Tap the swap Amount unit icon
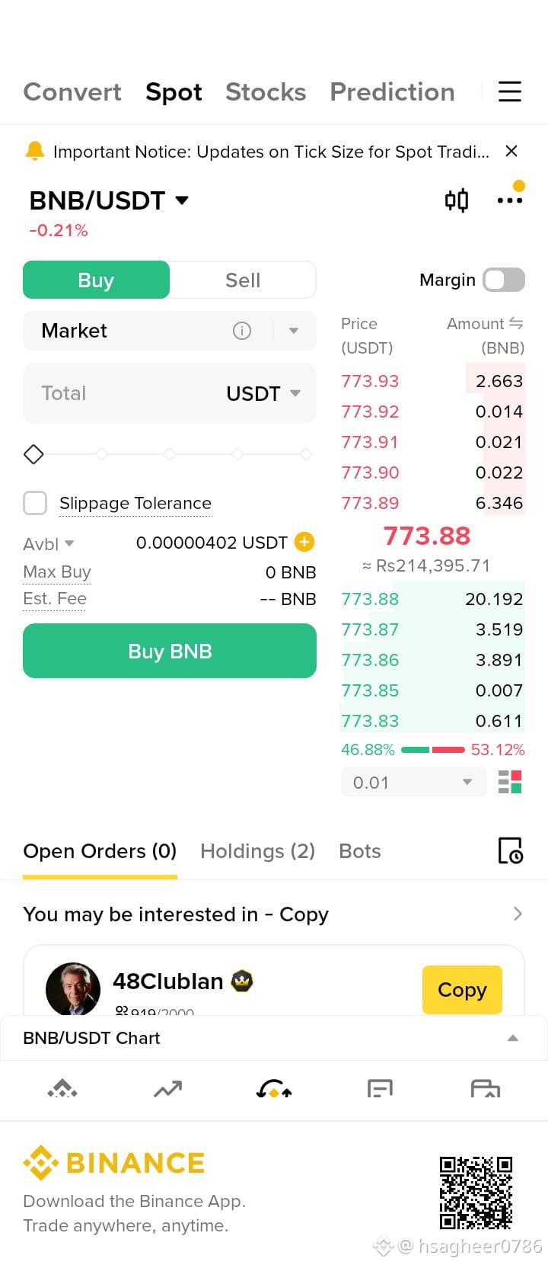The width and height of the screenshot is (548, 1265). (516, 323)
